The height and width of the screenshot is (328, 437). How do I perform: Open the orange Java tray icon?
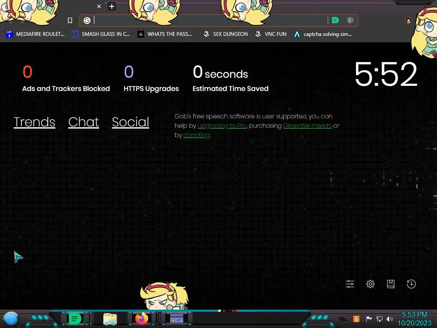[x=356, y=319]
